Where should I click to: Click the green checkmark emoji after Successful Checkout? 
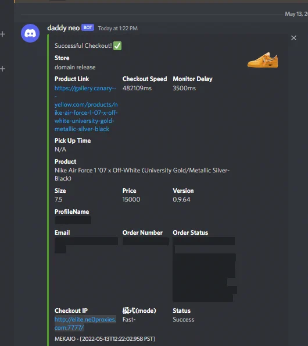coord(117,45)
